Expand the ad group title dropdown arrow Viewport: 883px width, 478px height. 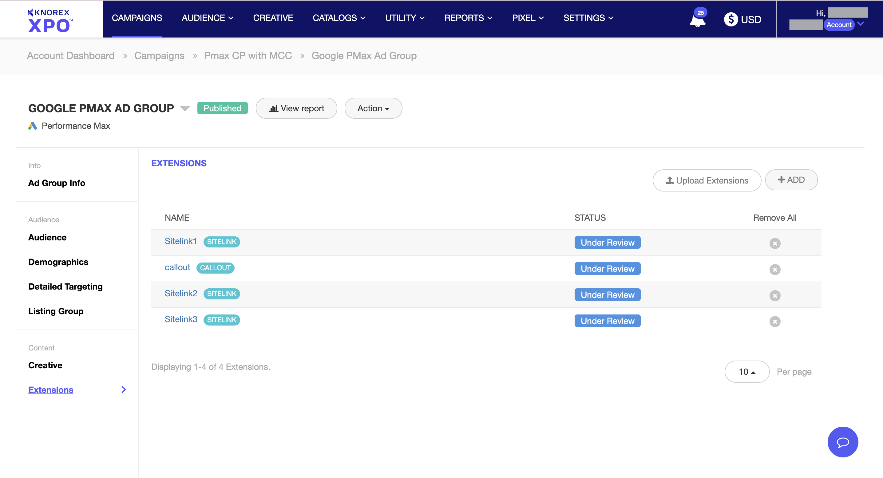coord(185,108)
